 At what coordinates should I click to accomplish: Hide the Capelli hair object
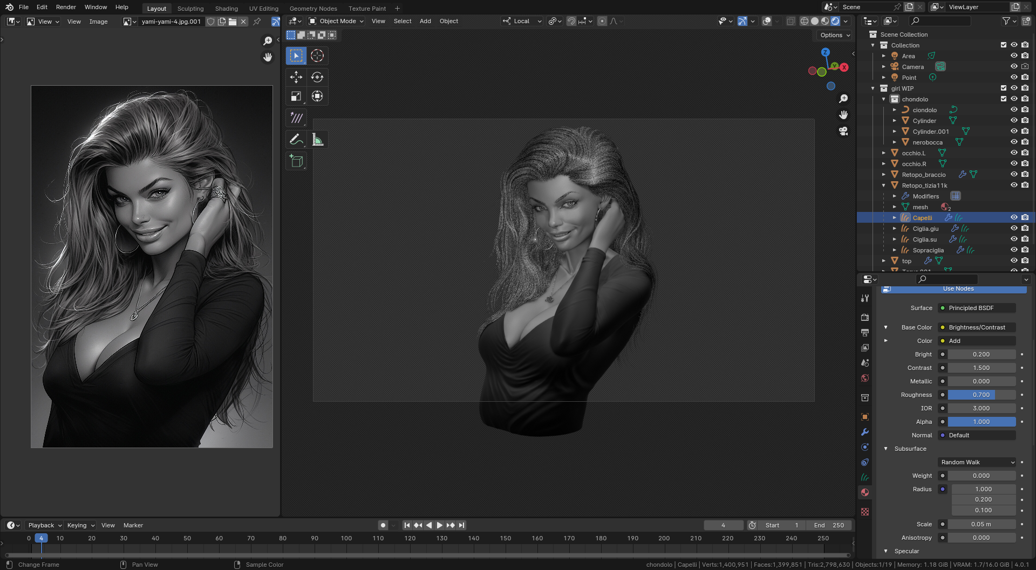point(1014,217)
